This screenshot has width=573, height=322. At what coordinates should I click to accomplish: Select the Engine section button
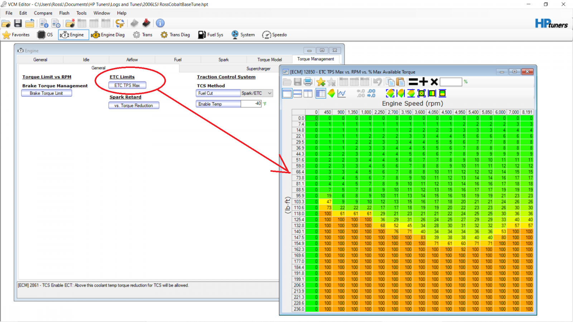click(73, 35)
